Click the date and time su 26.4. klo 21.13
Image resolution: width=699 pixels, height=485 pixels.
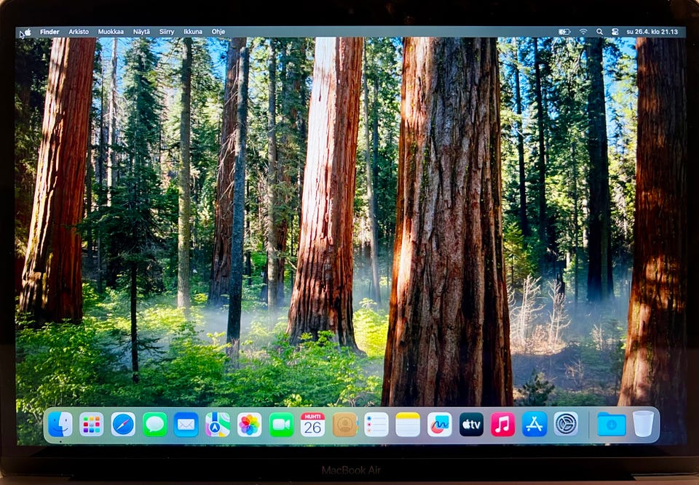click(652, 32)
